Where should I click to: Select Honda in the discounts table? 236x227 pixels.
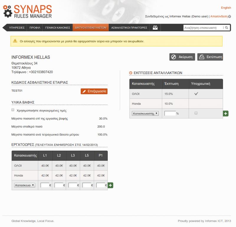[136, 104]
